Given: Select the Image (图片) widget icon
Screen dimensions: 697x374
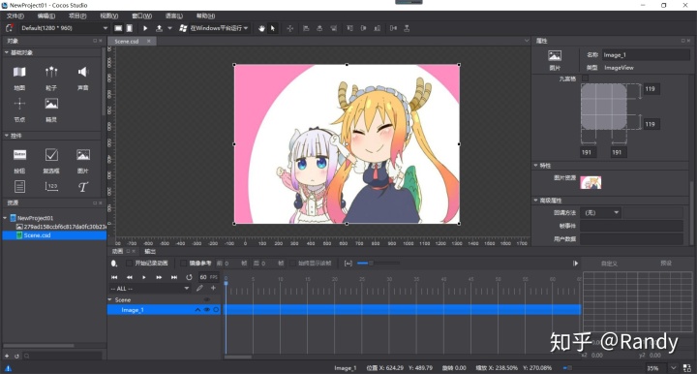Looking at the screenshot, I should pos(82,155).
